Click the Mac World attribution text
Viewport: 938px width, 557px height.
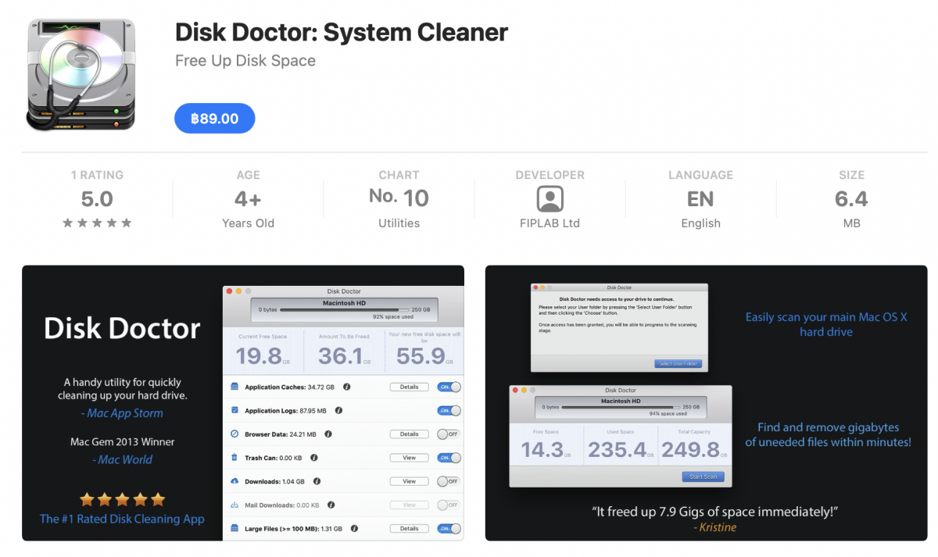[x=122, y=459]
